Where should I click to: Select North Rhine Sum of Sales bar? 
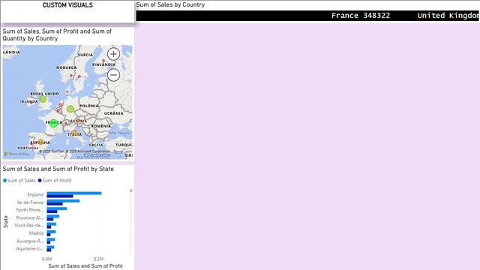pos(57,208)
